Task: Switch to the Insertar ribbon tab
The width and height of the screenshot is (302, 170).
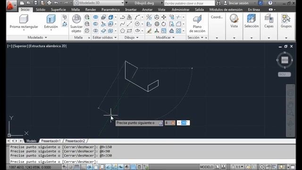Action: 131,9
